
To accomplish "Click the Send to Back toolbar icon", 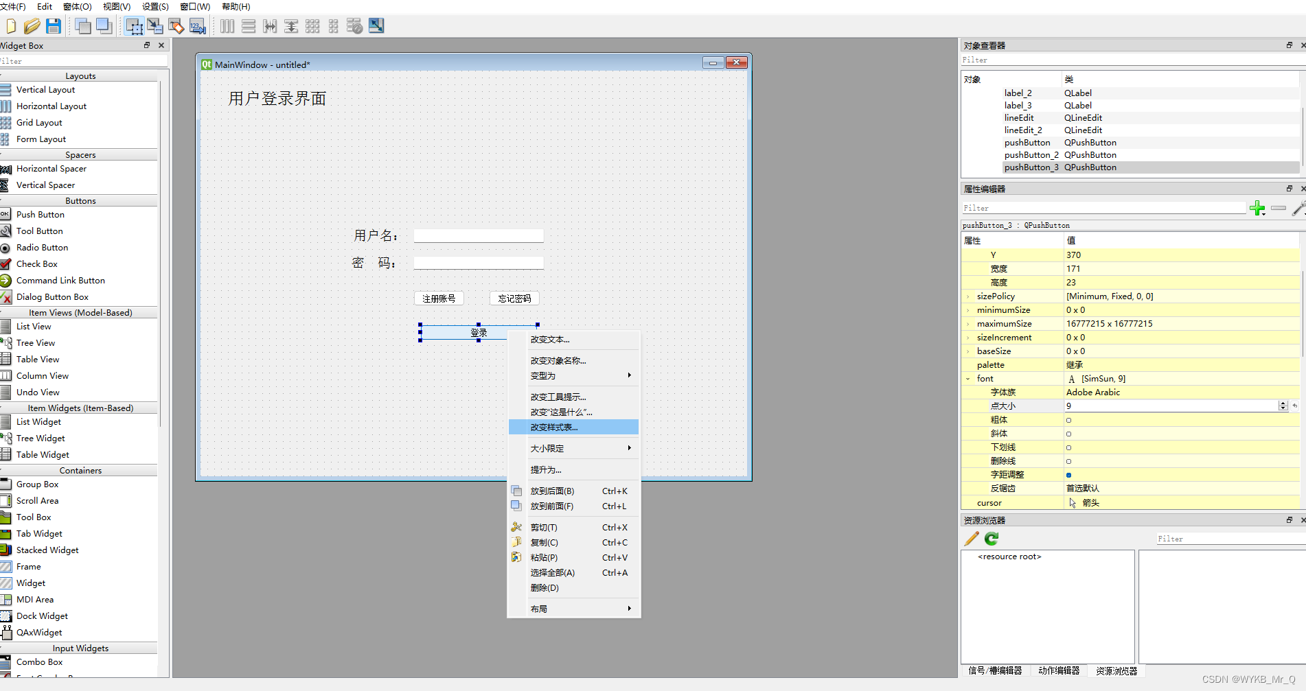I will (83, 26).
